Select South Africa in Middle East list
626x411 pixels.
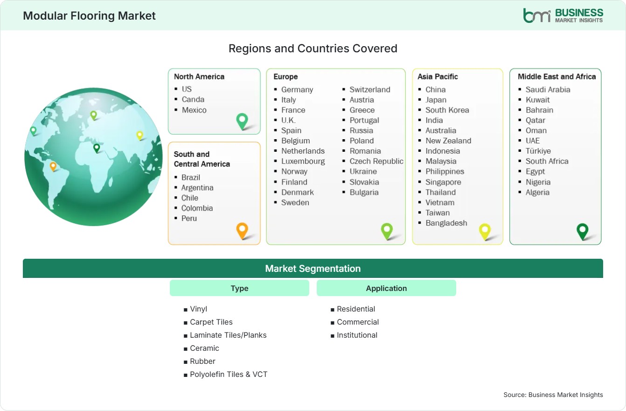coord(547,161)
